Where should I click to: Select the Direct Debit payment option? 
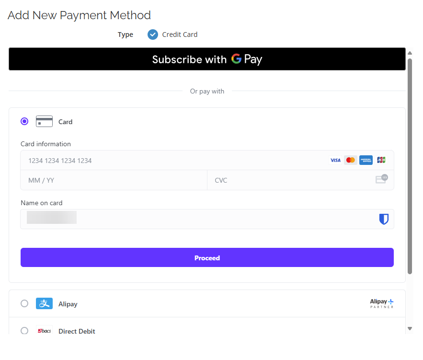point(24,331)
